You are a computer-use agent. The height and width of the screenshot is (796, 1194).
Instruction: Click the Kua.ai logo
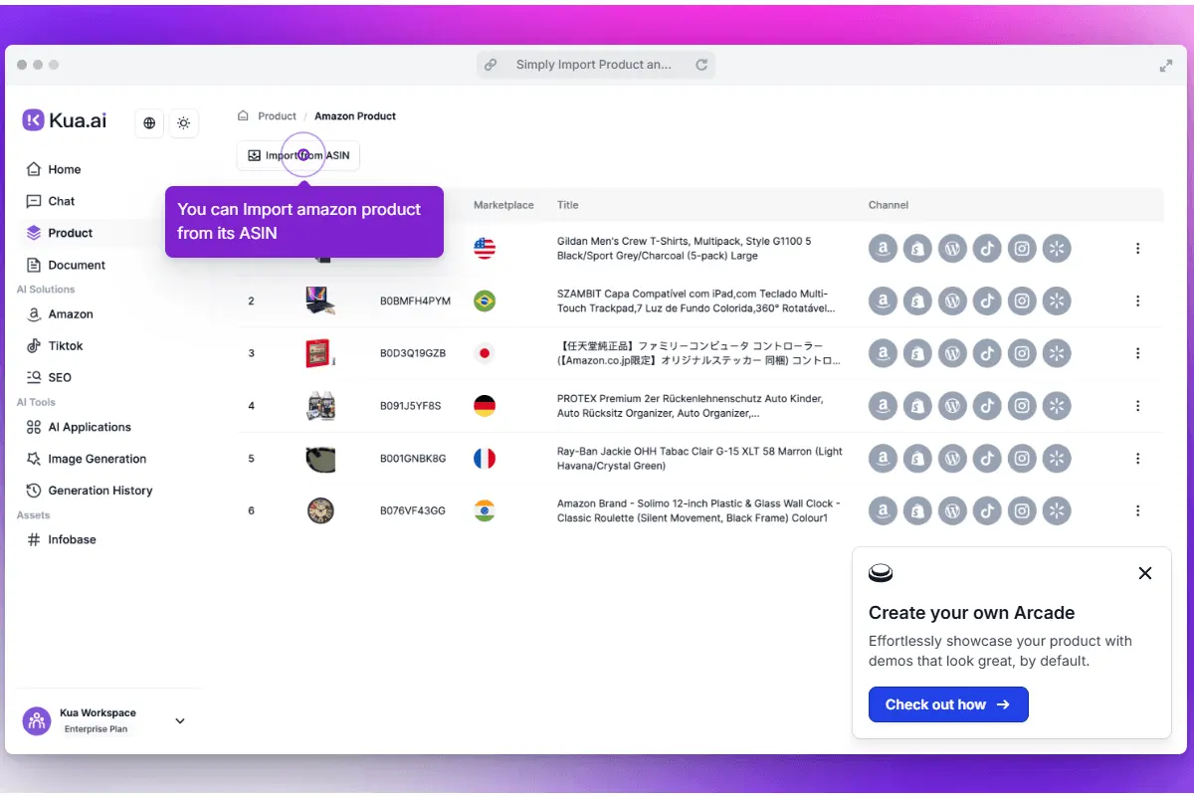pos(65,120)
